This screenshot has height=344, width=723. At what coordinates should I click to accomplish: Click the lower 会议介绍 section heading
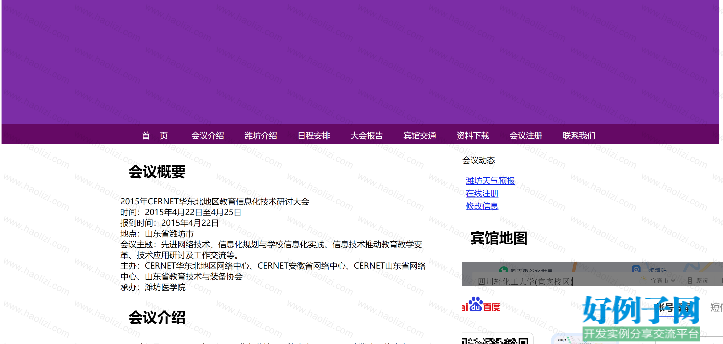[x=157, y=317]
